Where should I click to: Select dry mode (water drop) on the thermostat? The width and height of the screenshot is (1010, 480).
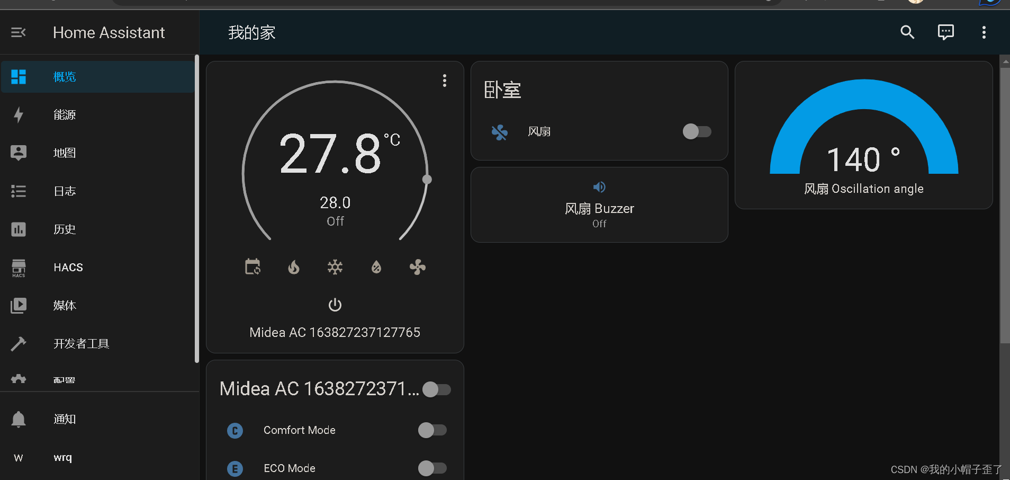376,268
